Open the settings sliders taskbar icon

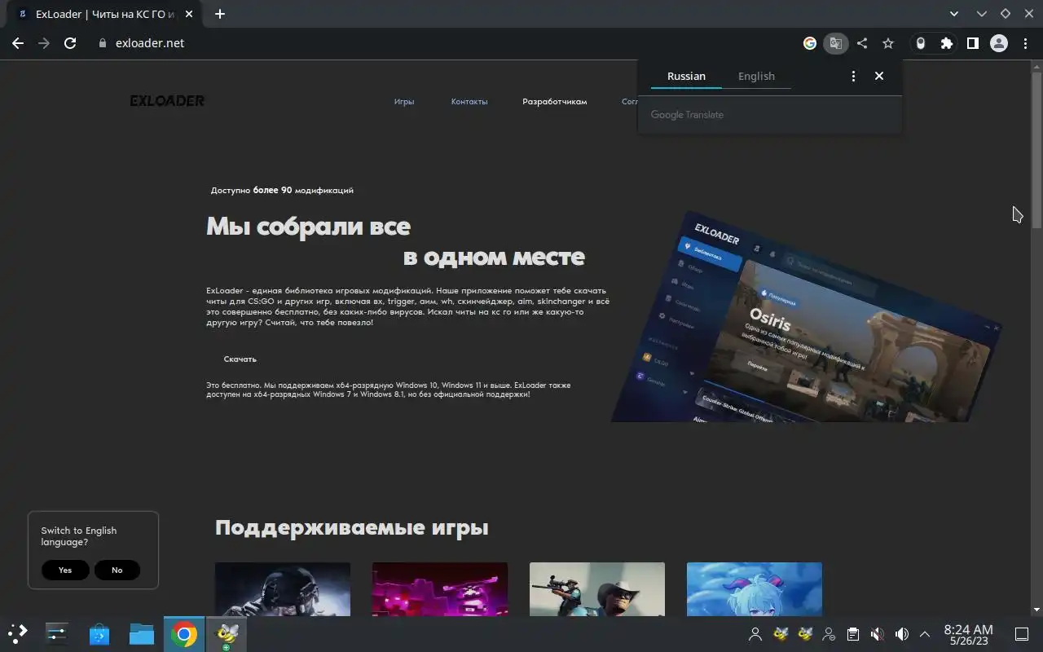pyautogui.click(x=57, y=634)
